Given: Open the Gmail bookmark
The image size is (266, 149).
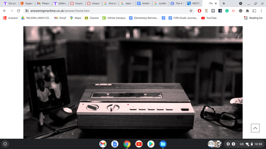Looking at the screenshot, I should (x=60, y=18).
